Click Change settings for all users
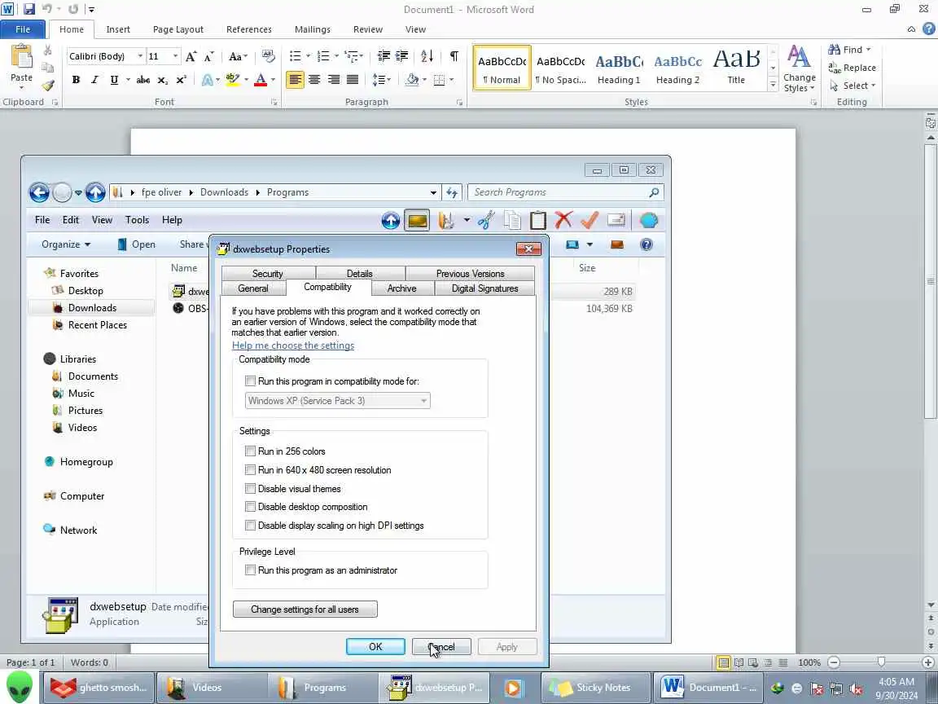 (x=305, y=609)
